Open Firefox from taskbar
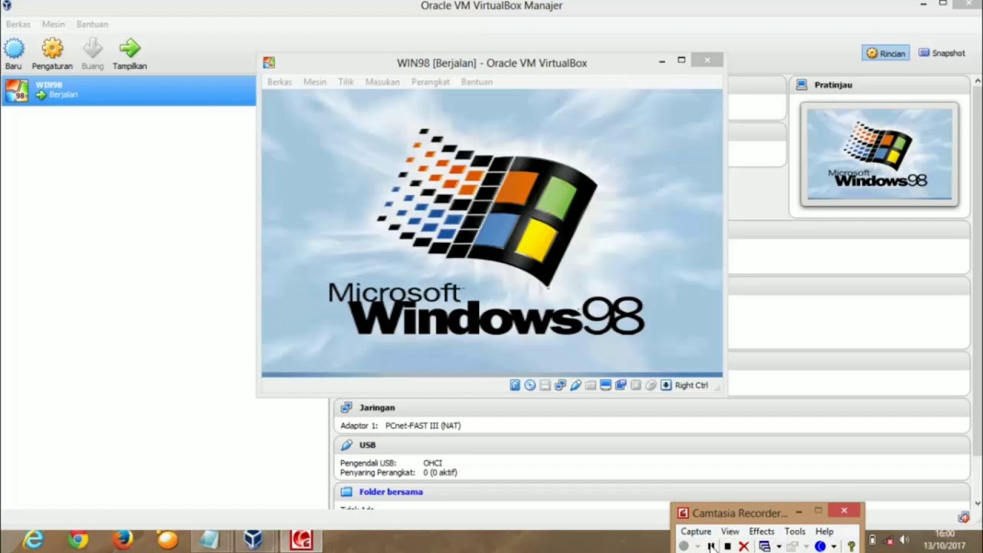The height and width of the screenshot is (553, 983). (x=122, y=541)
